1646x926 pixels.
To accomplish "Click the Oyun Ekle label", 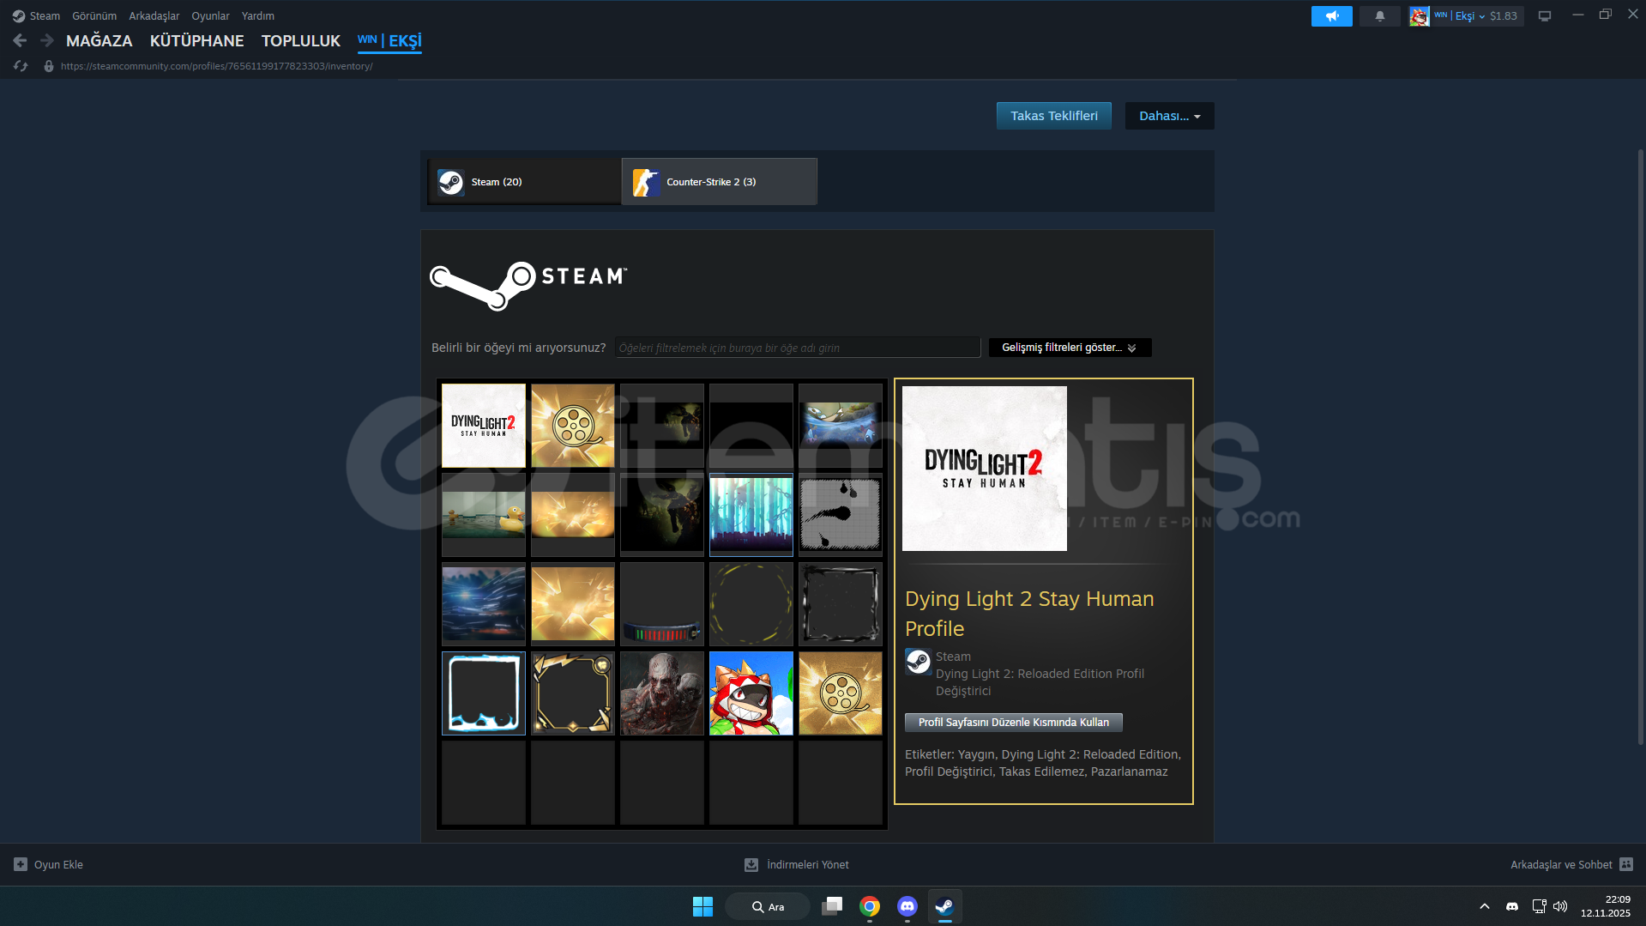I will [x=58, y=864].
